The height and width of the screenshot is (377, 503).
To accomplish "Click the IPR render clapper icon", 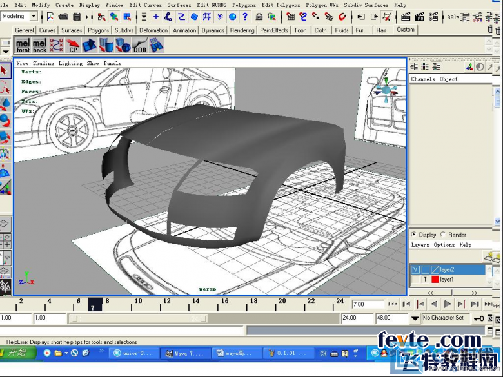I will click(420, 17).
